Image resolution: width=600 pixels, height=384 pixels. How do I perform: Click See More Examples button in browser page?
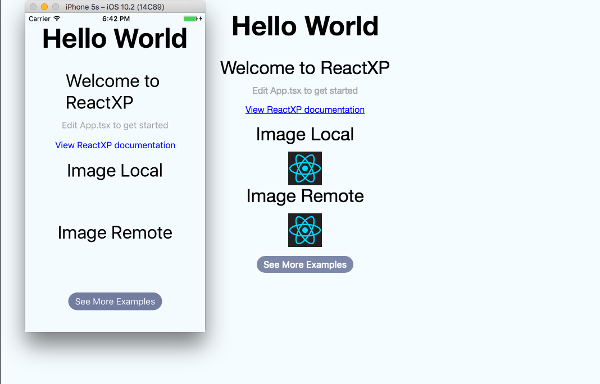[305, 264]
